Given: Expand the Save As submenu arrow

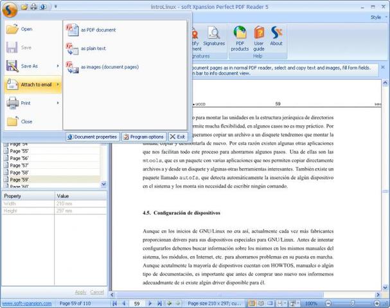Looking at the screenshot, I should pyautogui.click(x=58, y=66).
